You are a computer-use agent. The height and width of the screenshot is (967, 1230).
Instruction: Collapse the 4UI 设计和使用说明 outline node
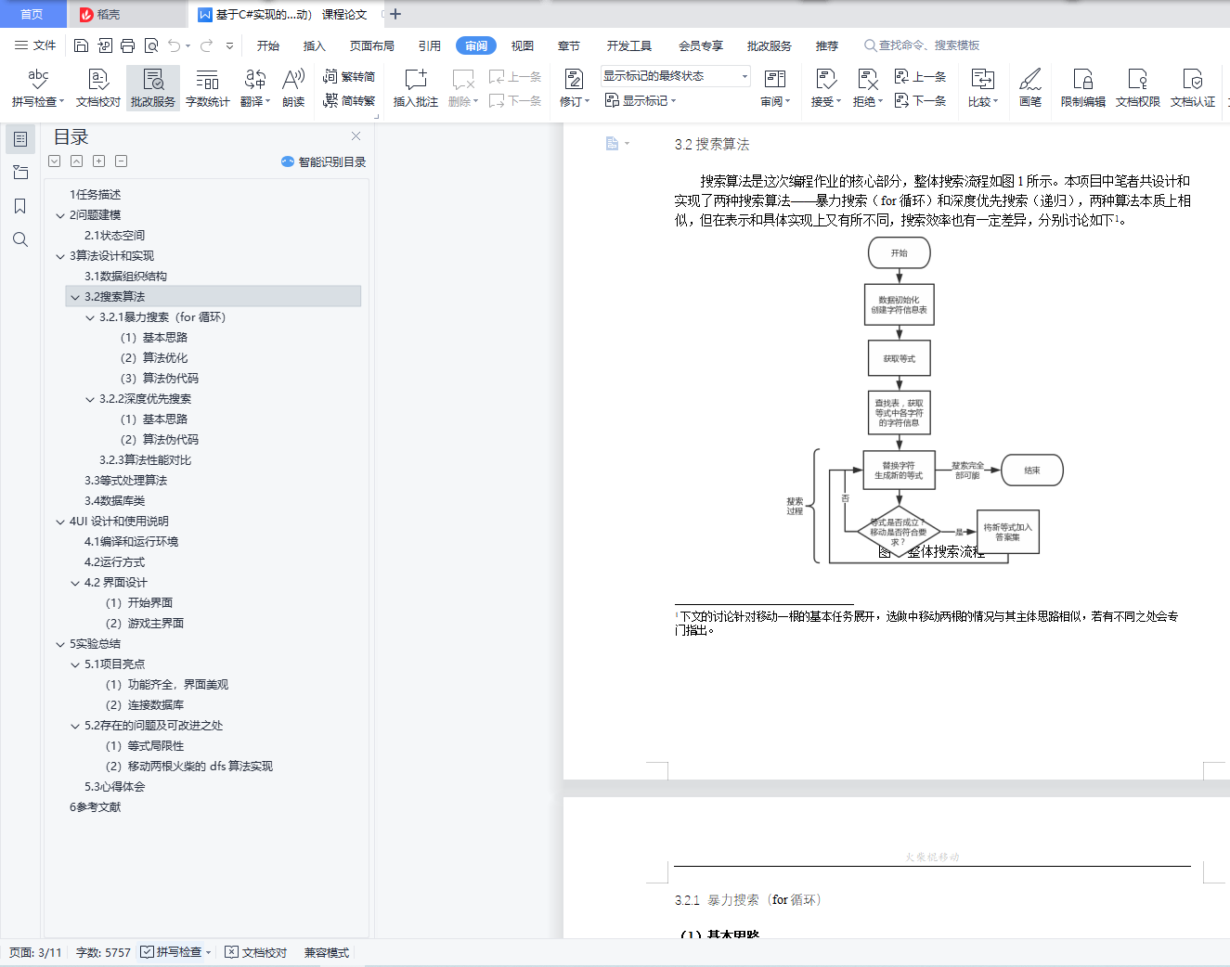60,522
